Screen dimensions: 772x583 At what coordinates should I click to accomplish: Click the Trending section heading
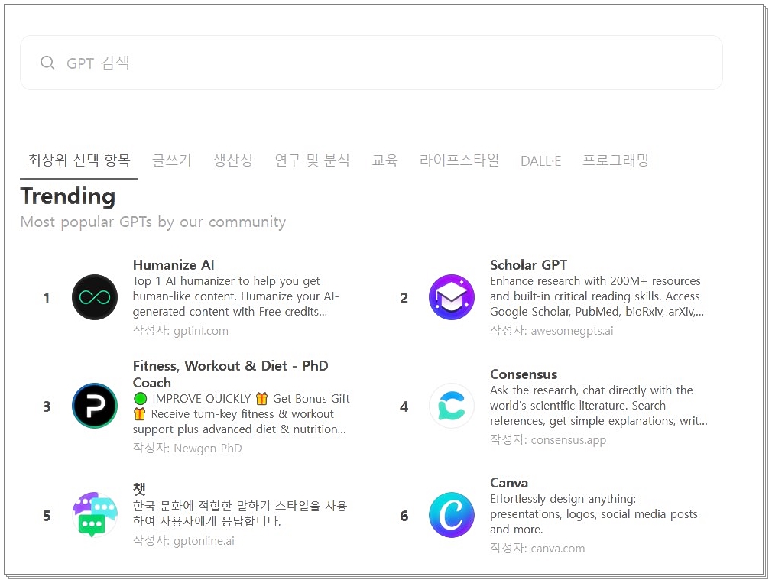(68, 196)
